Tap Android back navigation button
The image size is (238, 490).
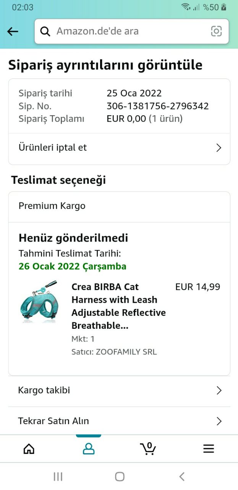182,476
